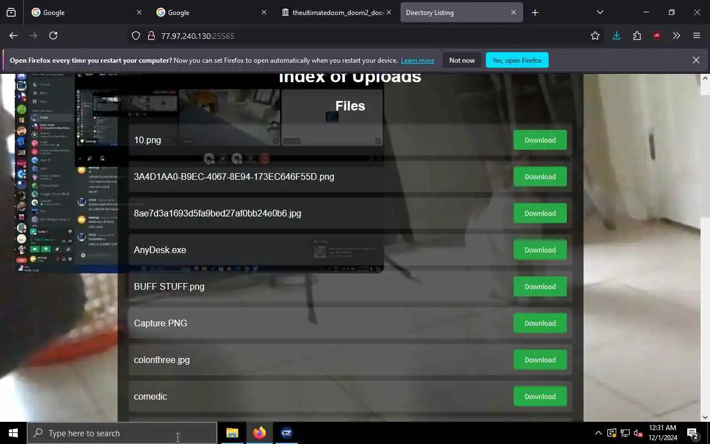The width and height of the screenshot is (710, 444).
Task: Click Yes, open Firefox button
Action: pyautogui.click(x=517, y=60)
